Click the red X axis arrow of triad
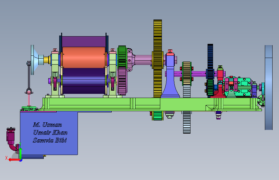Viewport: 279px width, 180px height. pos(14,160)
